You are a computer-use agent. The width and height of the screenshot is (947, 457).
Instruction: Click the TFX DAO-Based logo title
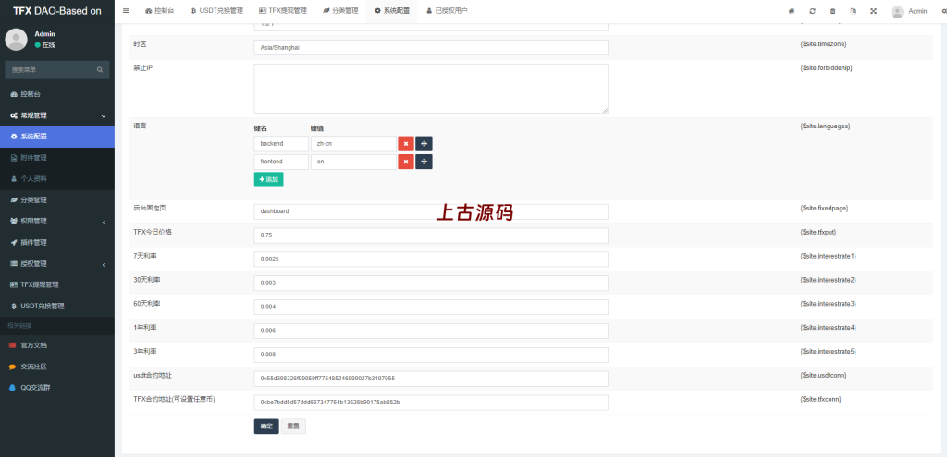tap(57, 11)
